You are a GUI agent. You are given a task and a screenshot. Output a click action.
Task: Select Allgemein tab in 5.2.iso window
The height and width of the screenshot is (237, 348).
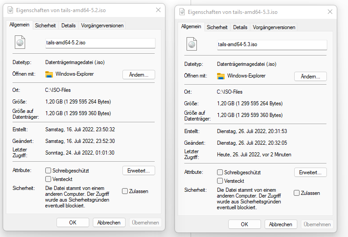[x=19, y=25]
